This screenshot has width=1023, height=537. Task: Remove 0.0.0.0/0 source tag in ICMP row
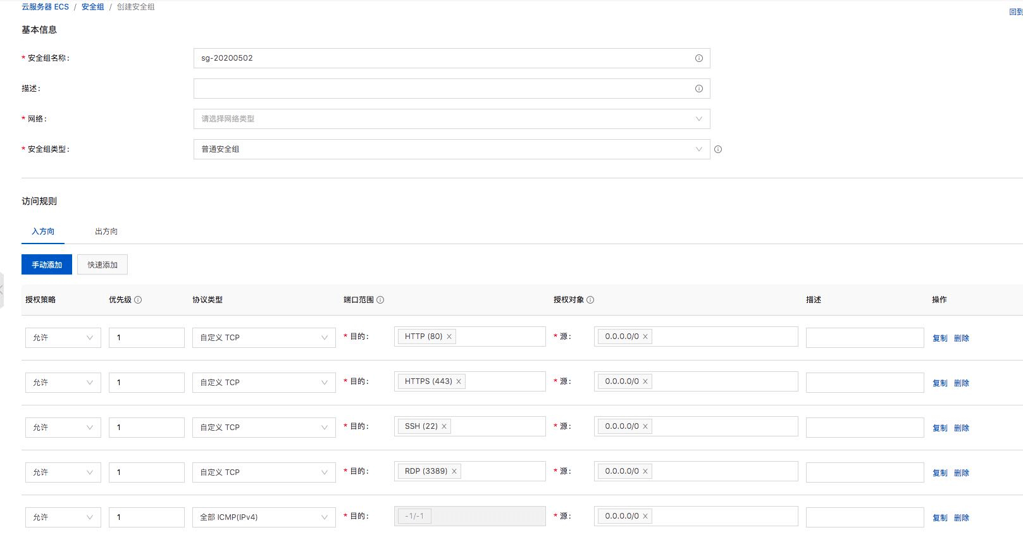(645, 516)
